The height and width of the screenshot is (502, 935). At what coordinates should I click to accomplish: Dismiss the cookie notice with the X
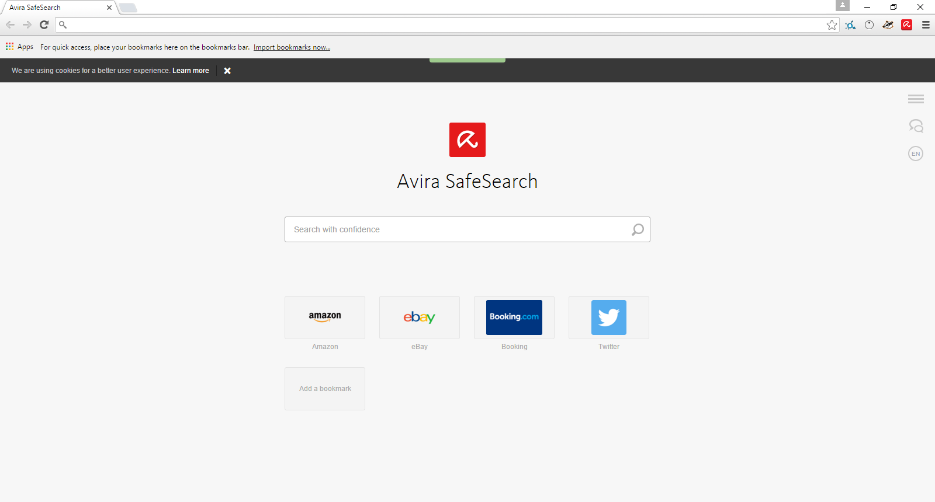pos(227,71)
